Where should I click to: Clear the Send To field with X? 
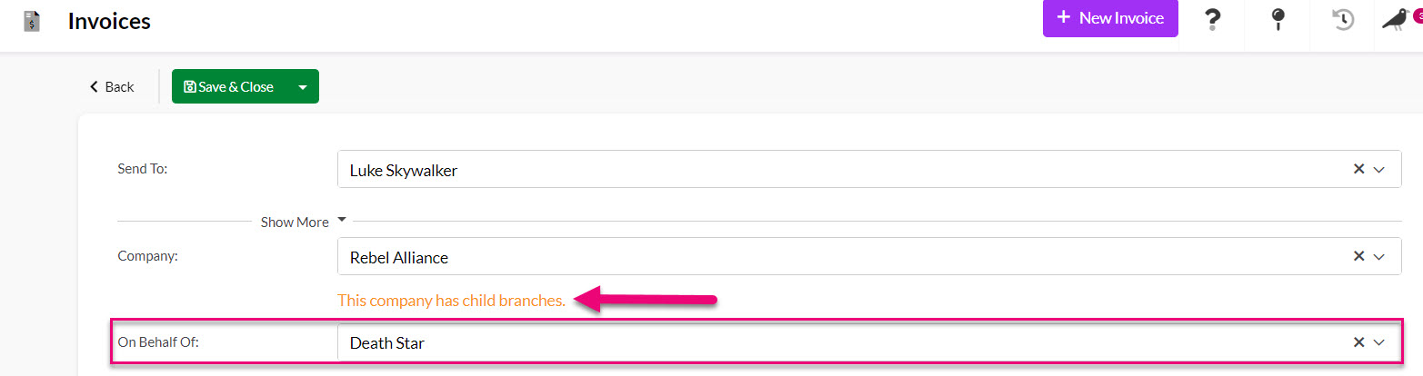coord(1358,169)
